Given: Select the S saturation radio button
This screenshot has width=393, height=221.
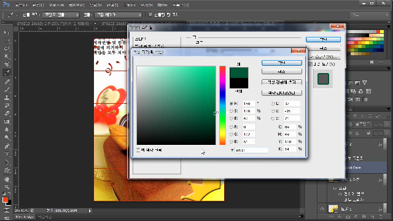Looking at the screenshot, I should click(232, 111).
